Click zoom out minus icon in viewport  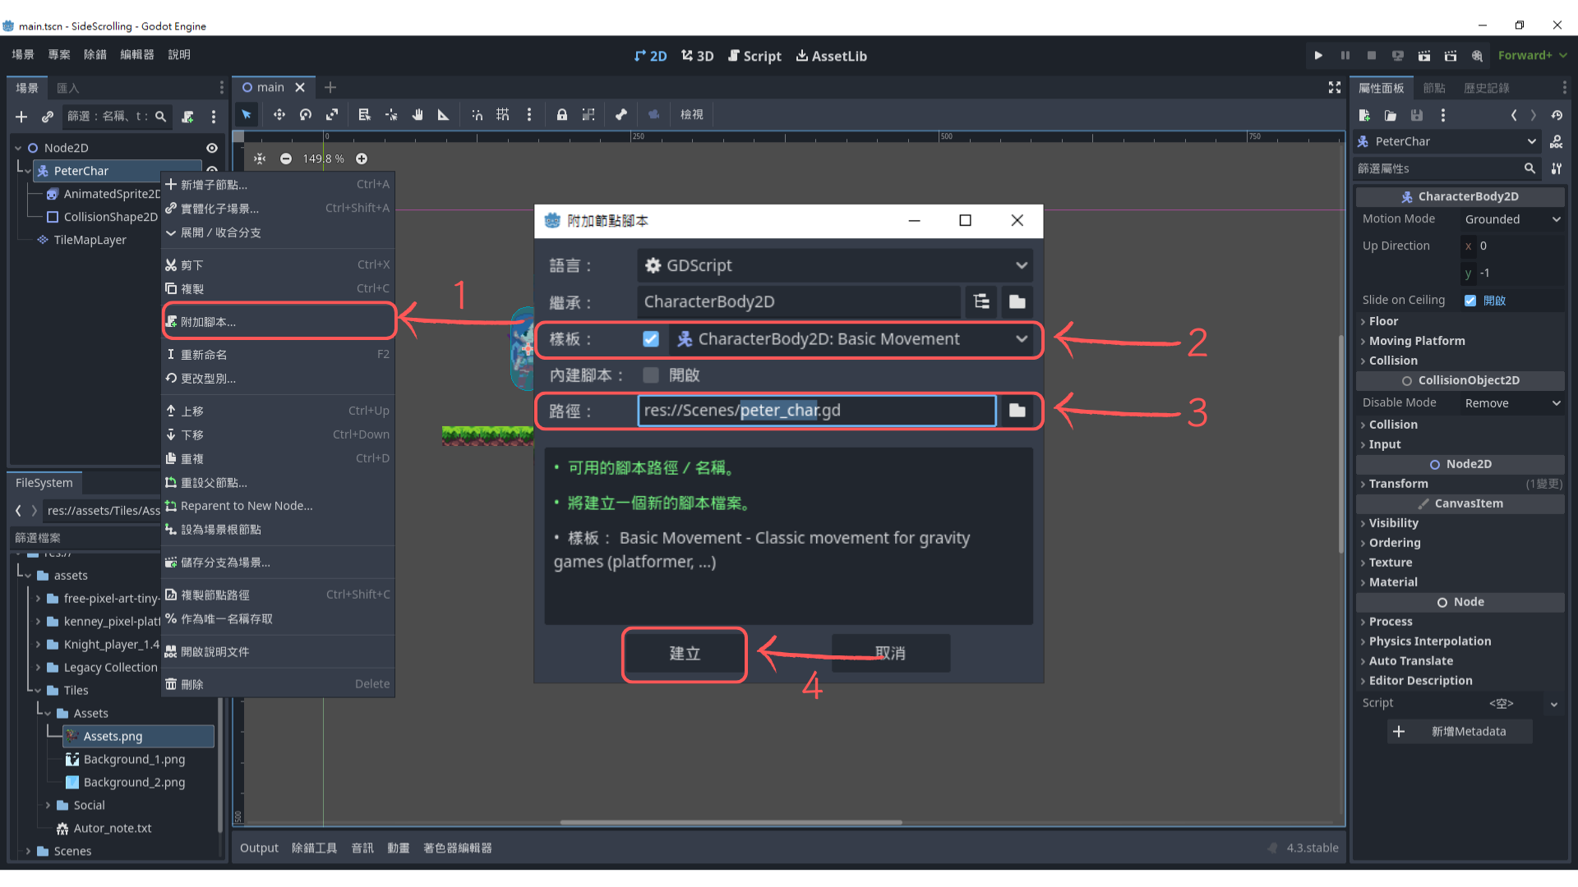coord(285,159)
